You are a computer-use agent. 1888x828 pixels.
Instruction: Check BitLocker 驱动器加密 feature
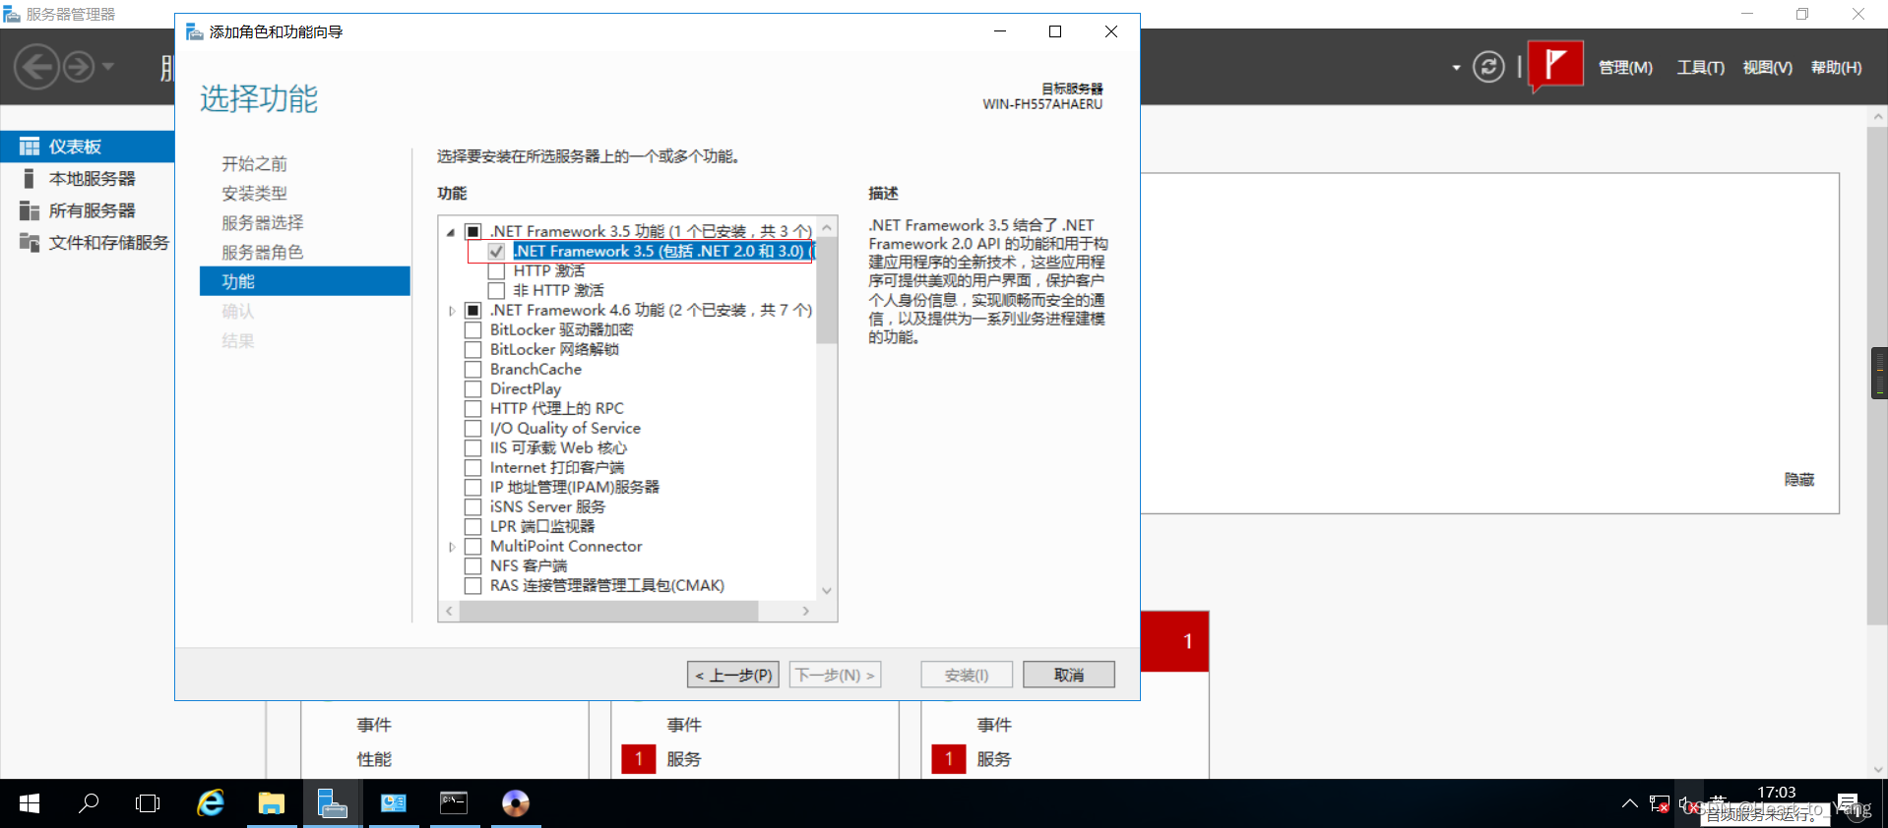472,329
